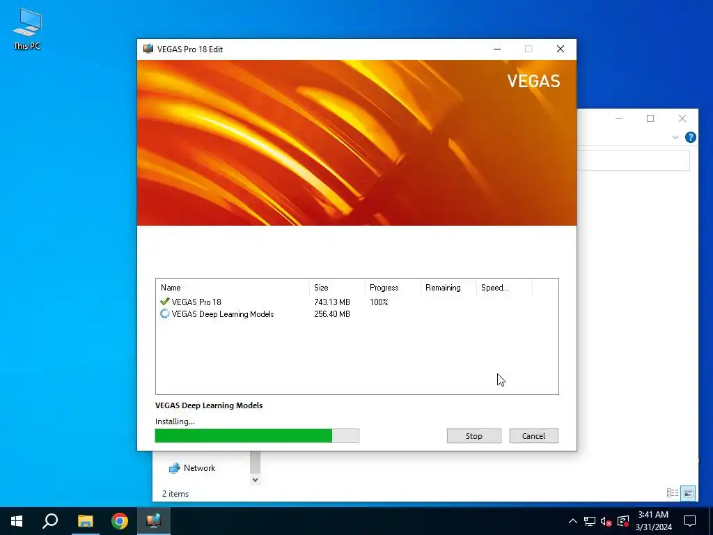Click the Remaining column header

[448, 288]
